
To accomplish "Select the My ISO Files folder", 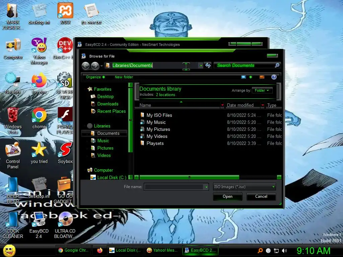I will [159, 115].
